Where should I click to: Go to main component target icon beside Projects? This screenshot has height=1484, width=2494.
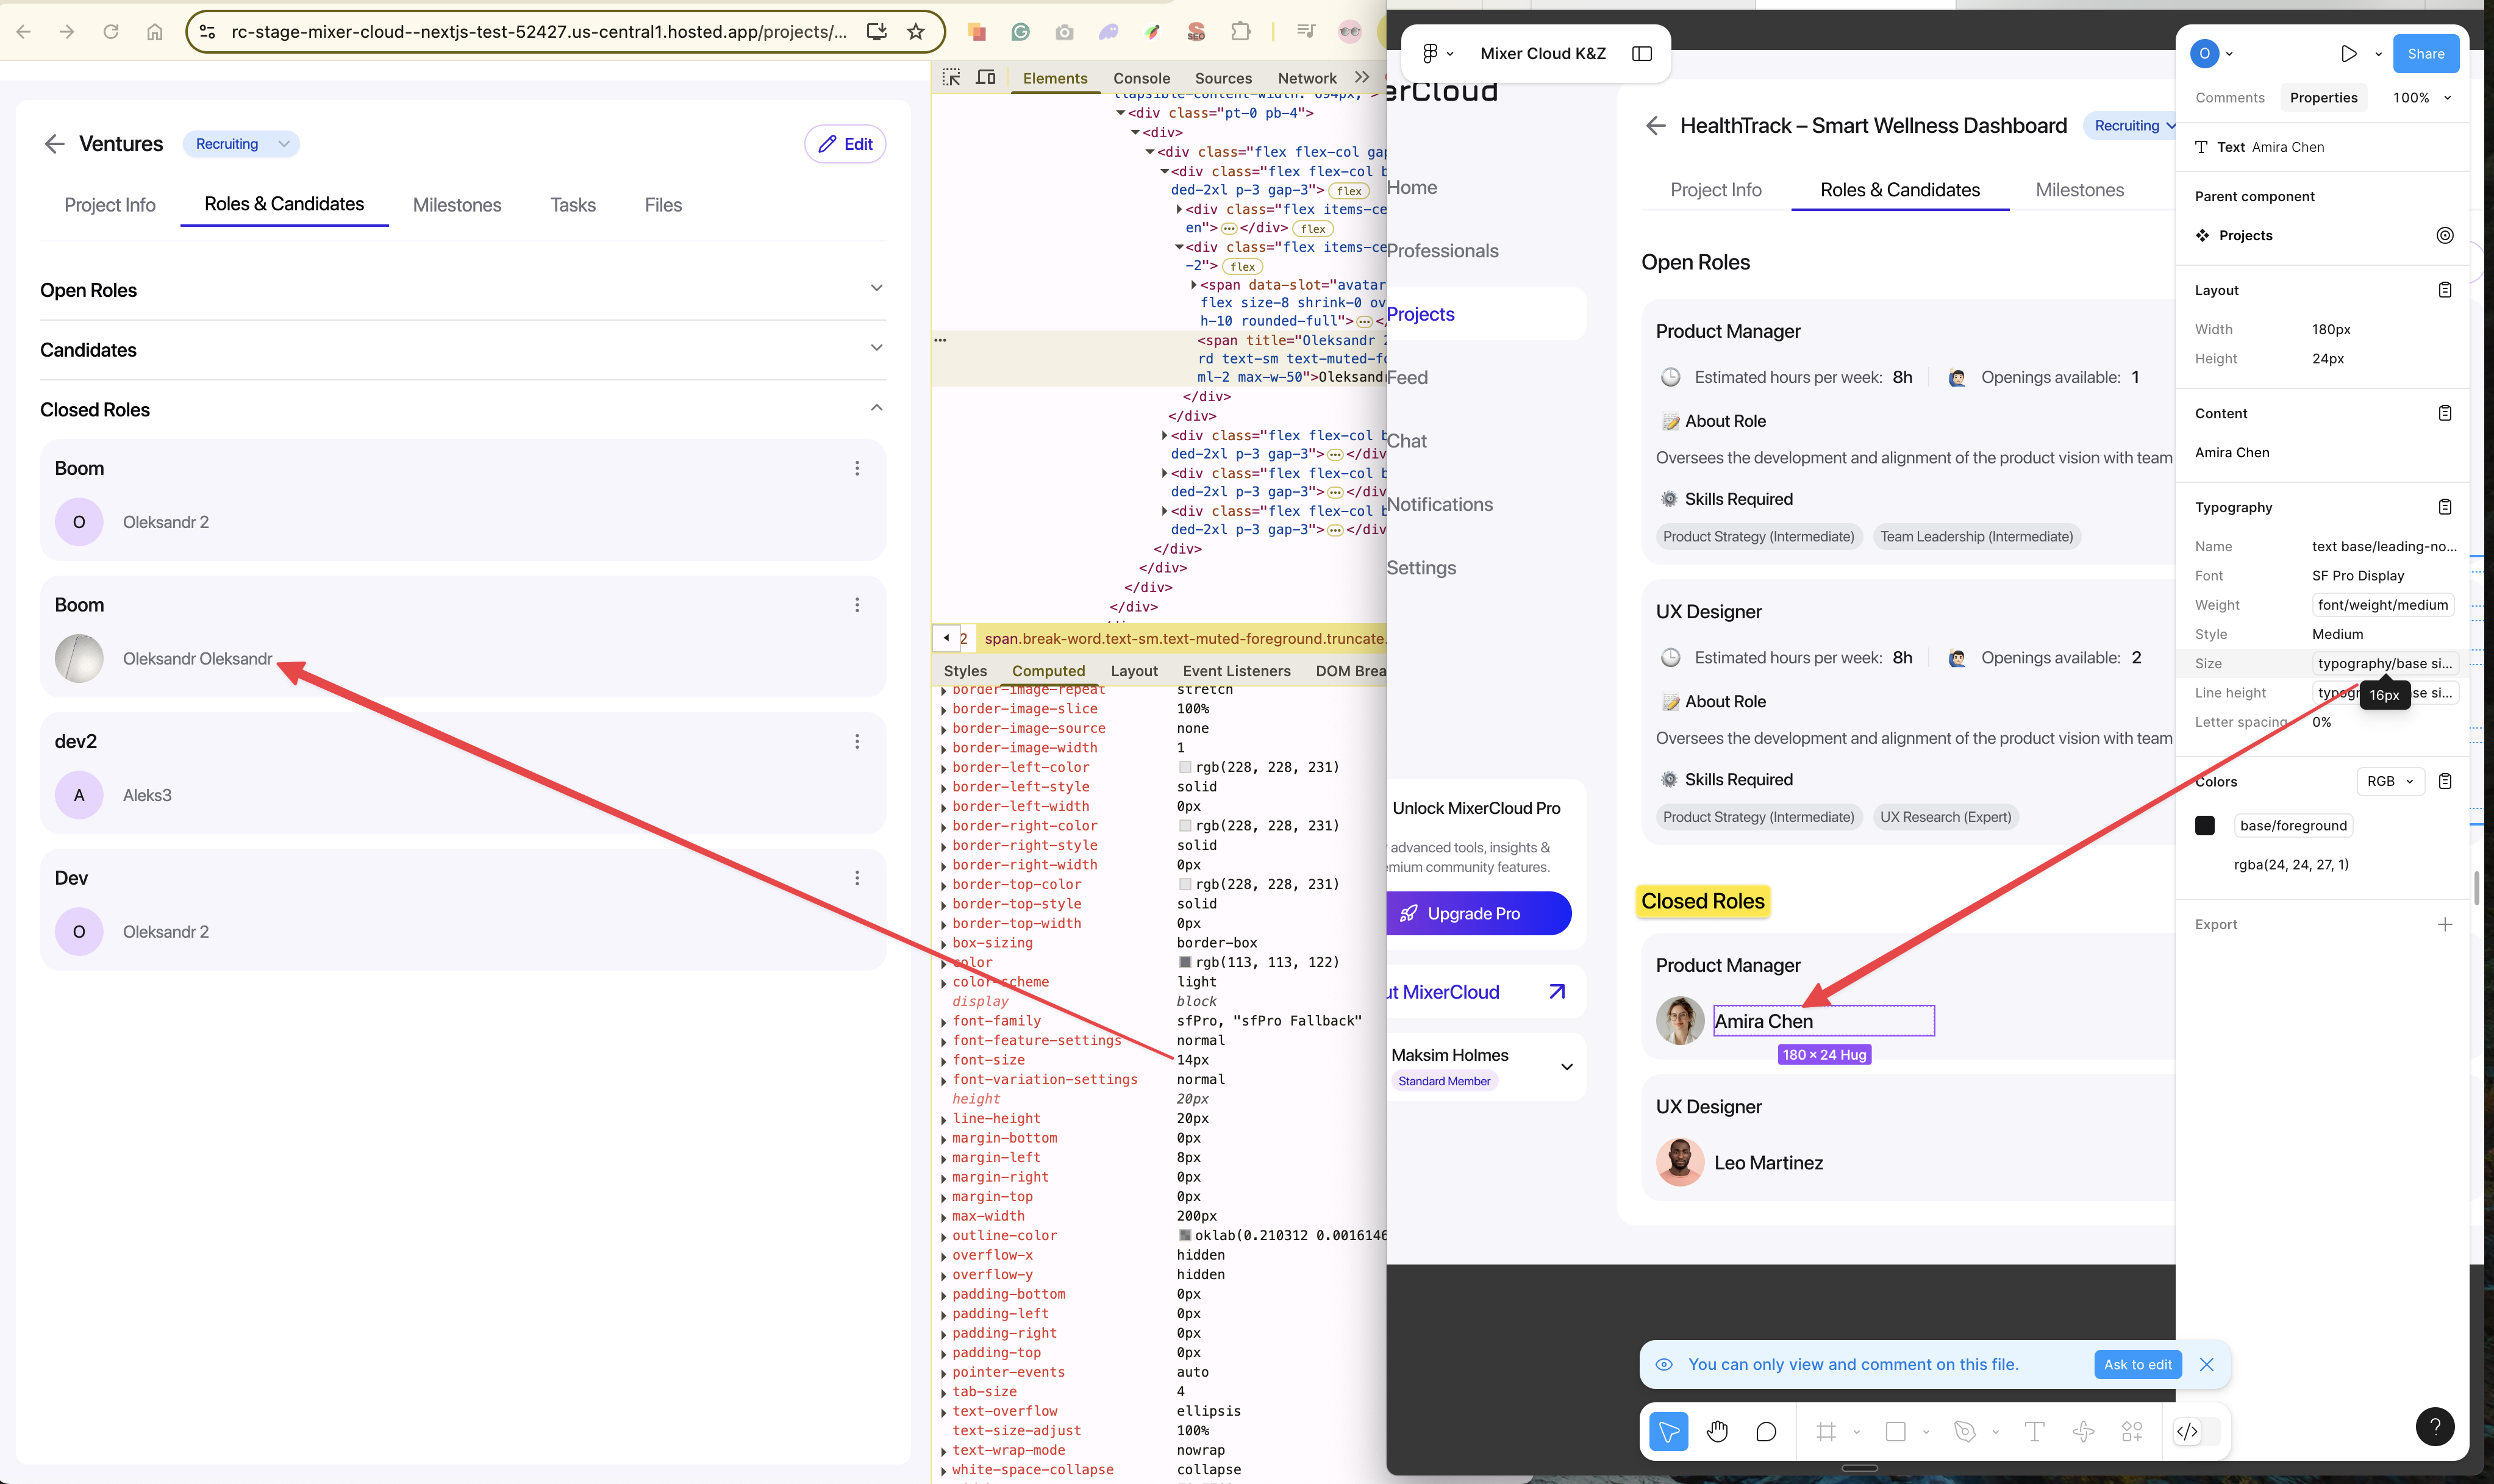2444,235
